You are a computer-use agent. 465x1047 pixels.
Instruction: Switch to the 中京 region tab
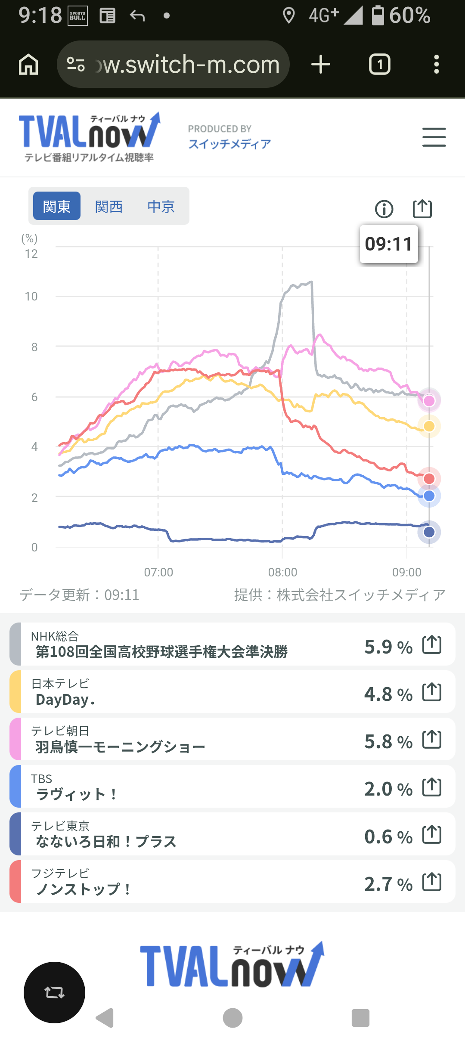pyautogui.click(x=161, y=206)
